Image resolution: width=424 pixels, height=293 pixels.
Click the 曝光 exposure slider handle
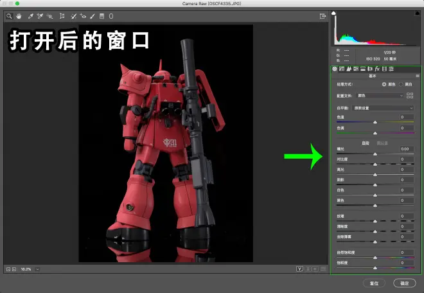tap(375, 154)
